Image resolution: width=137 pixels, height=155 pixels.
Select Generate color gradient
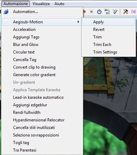coord(42,75)
